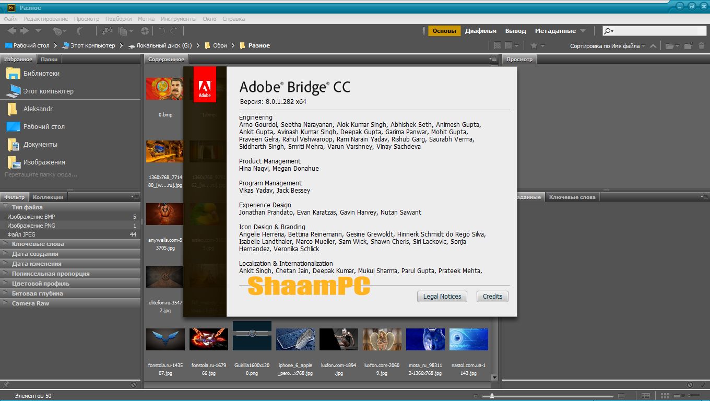Click the Credits button
The height and width of the screenshot is (401, 710).
pos(492,297)
